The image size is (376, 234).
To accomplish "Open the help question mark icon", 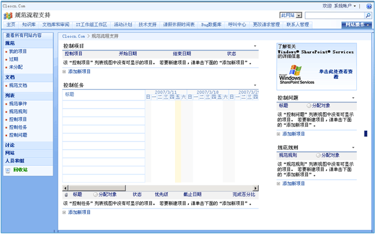I will (x=368, y=6).
